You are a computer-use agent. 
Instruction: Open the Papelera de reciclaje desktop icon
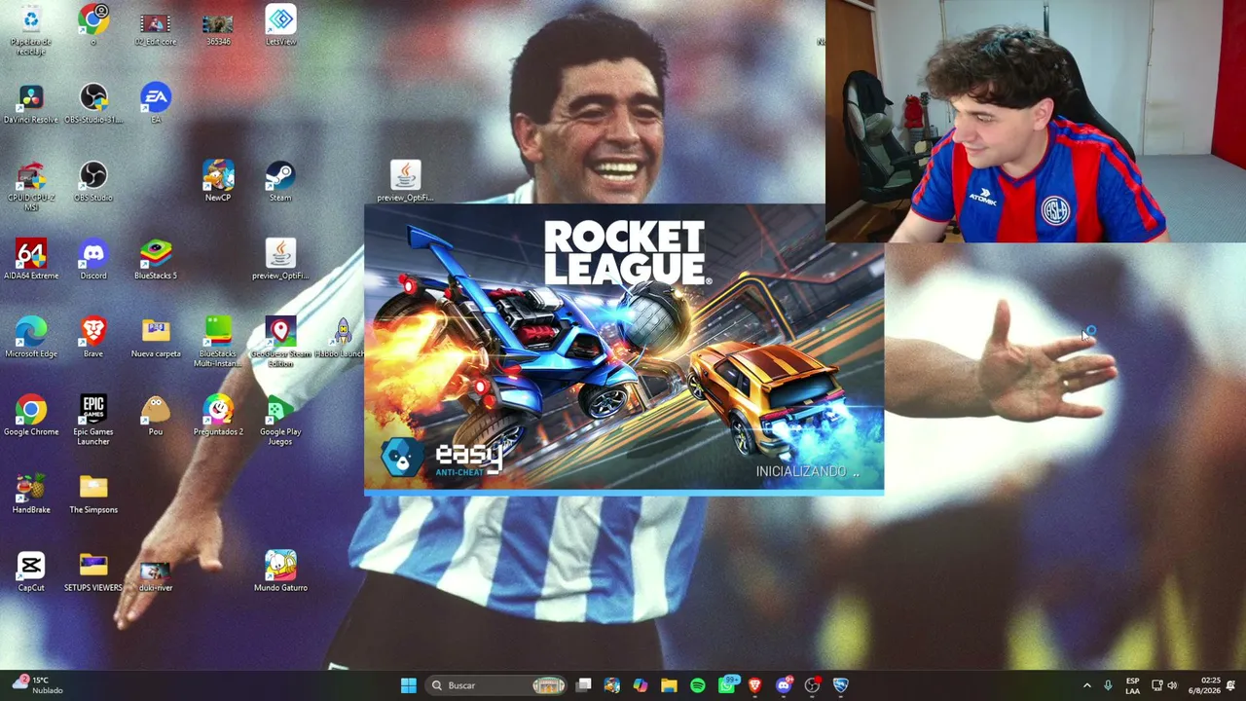pyautogui.click(x=31, y=29)
